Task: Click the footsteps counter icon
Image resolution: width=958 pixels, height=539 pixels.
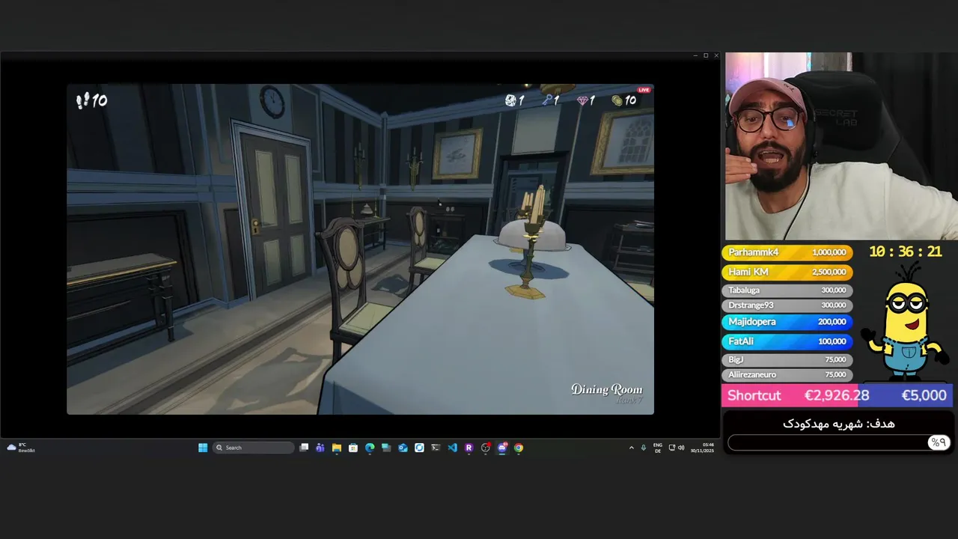Action: [x=82, y=100]
